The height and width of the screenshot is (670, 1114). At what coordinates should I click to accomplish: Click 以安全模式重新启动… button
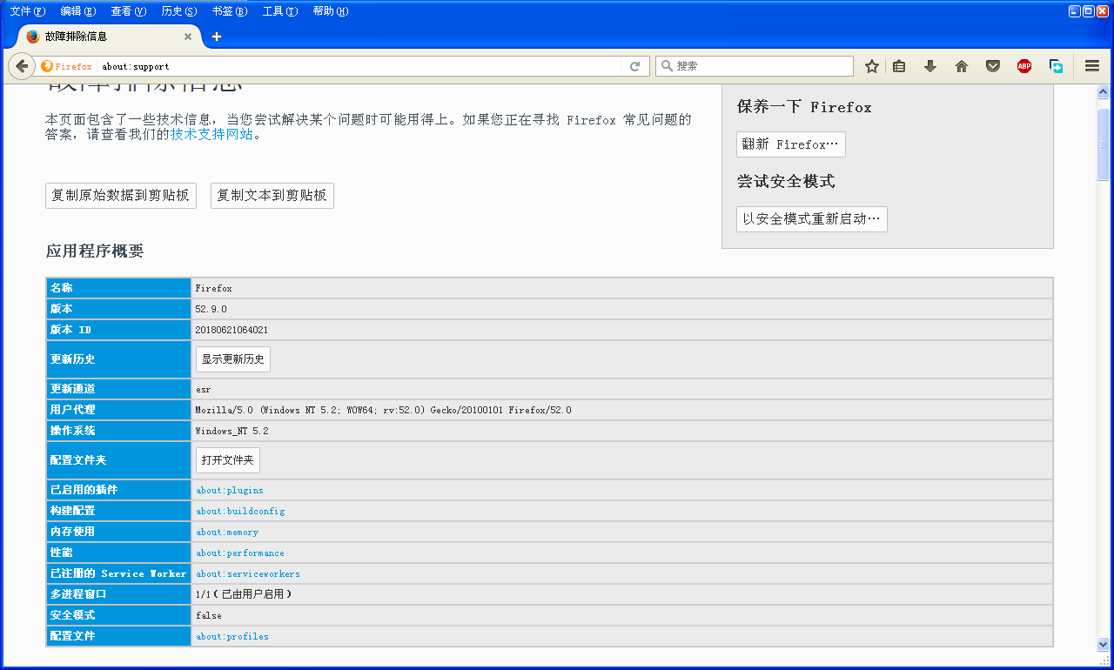(x=812, y=219)
